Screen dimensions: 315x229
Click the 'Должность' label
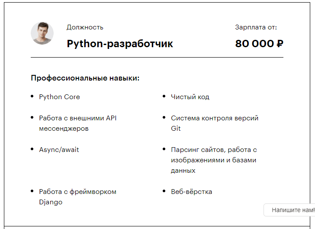(85, 27)
